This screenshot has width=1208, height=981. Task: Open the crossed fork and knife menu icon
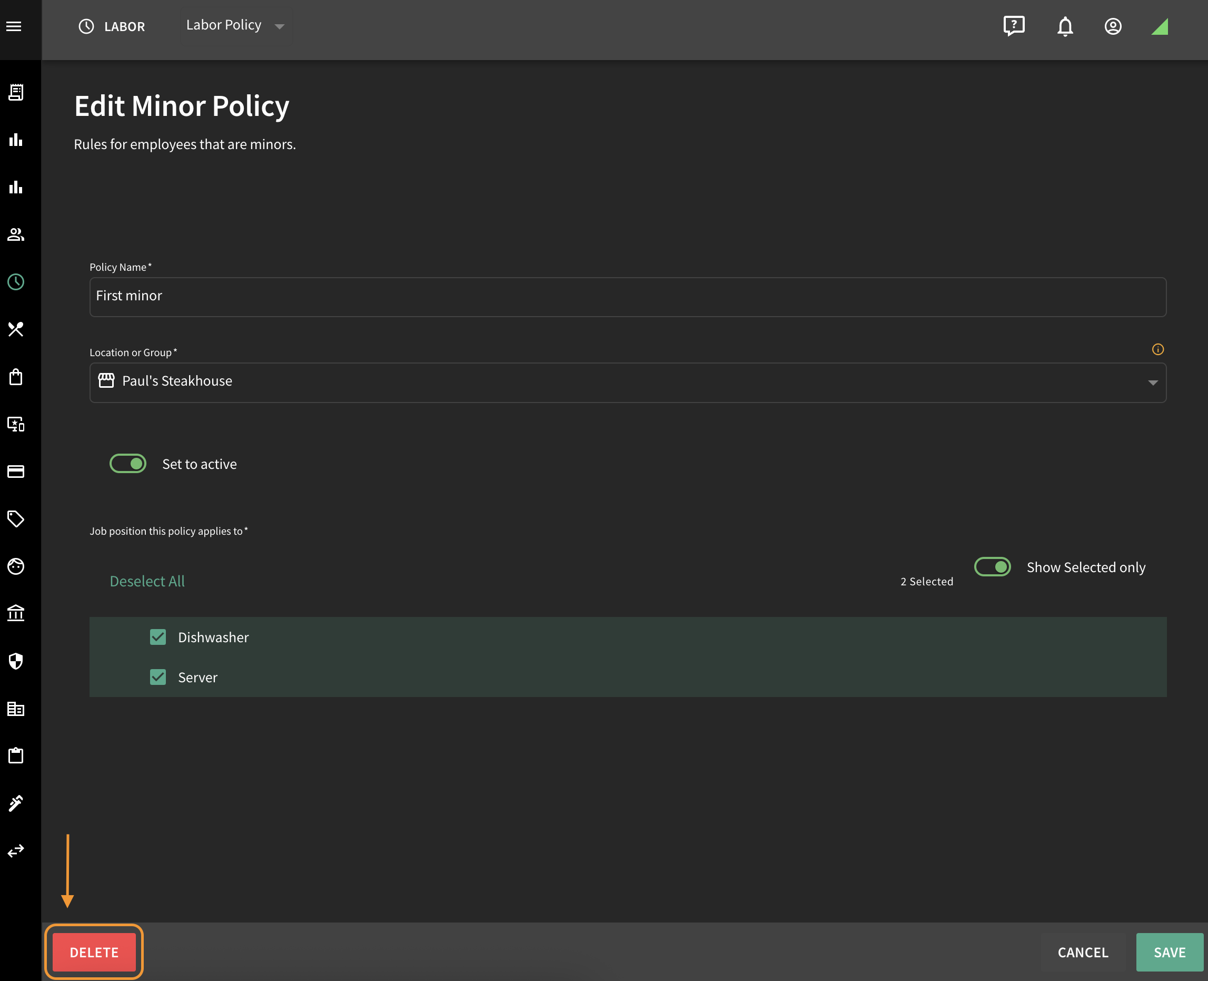16,329
